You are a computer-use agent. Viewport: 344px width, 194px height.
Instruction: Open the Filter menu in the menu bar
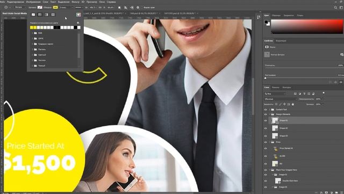point(75,2)
